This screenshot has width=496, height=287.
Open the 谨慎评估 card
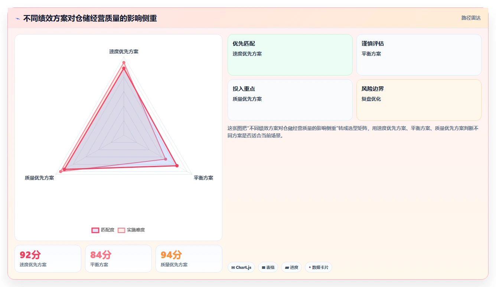coord(419,55)
